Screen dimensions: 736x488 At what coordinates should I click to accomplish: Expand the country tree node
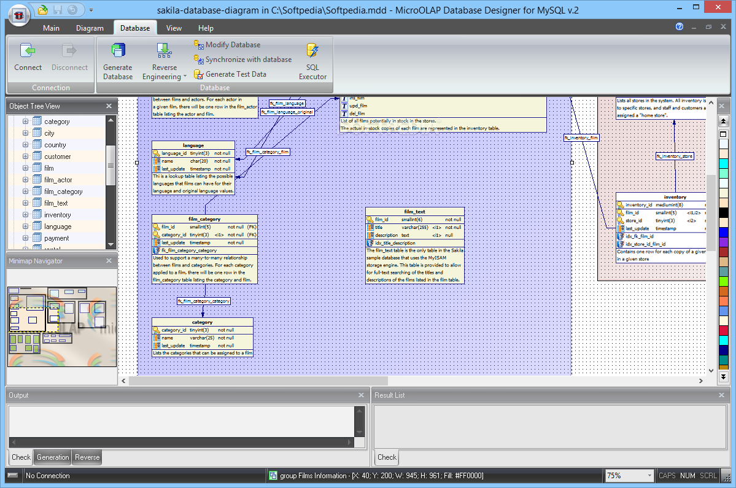(x=25, y=144)
